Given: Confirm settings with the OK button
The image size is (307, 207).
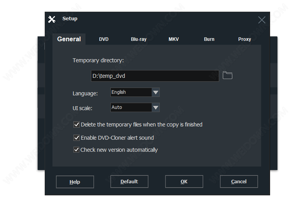Looking at the screenshot, I should coord(184,181).
